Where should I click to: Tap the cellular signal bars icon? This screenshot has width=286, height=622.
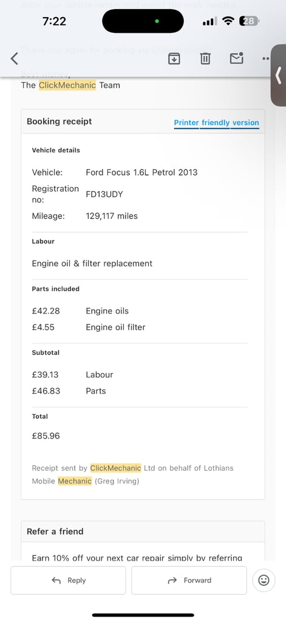coord(209,22)
